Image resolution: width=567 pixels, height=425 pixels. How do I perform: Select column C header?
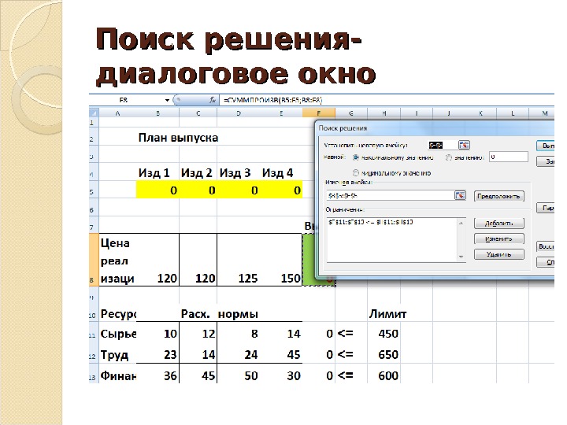(198, 113)
